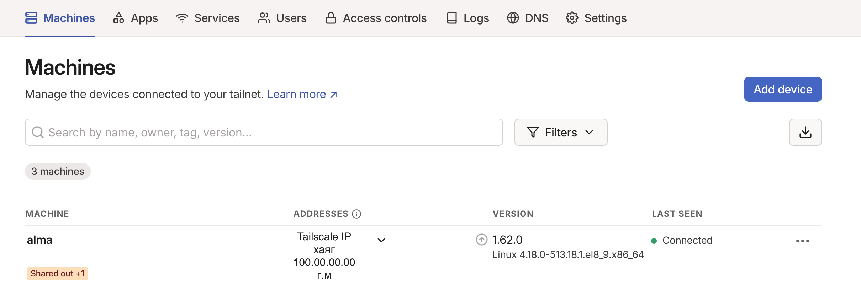The width and height of the screenshot is (861, 290).
Task: Click the Shared out +1 badge
Action: (x=57, y=274)
